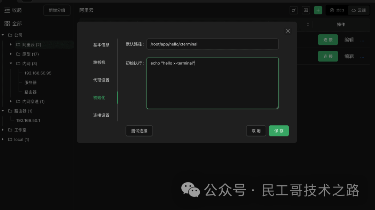Open the 跳板机 tab
This screenshot has height=210, width=375.
point(99,62)
